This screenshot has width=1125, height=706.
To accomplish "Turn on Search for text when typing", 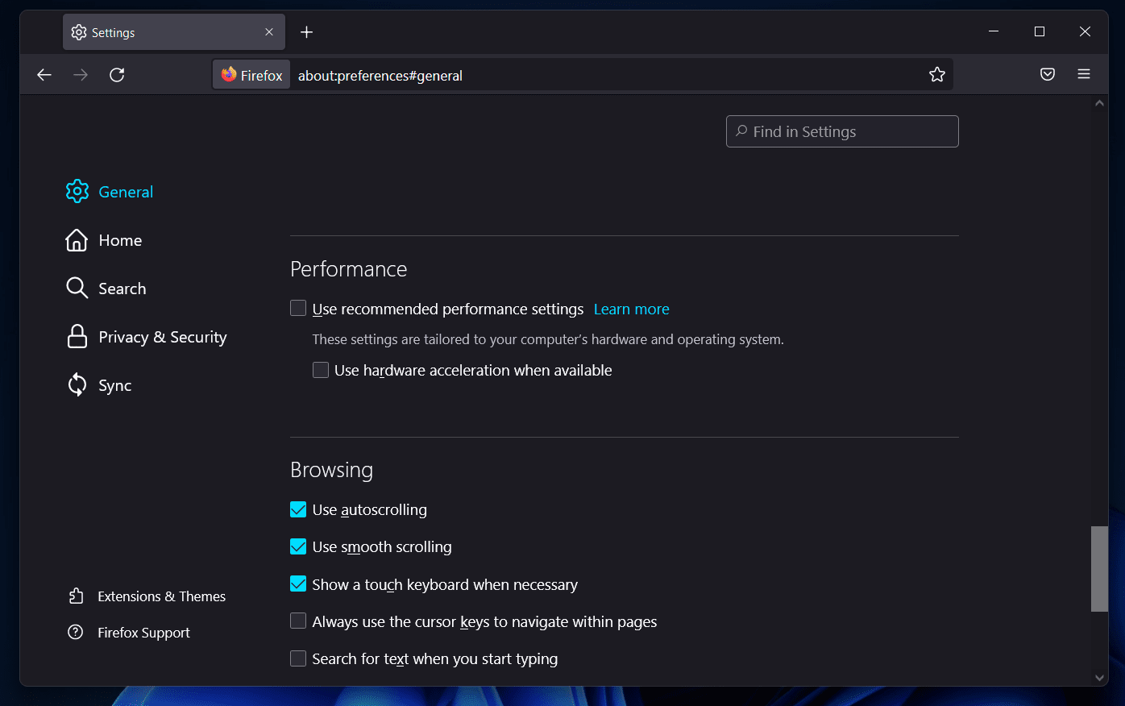I will [x=298, y=658].
